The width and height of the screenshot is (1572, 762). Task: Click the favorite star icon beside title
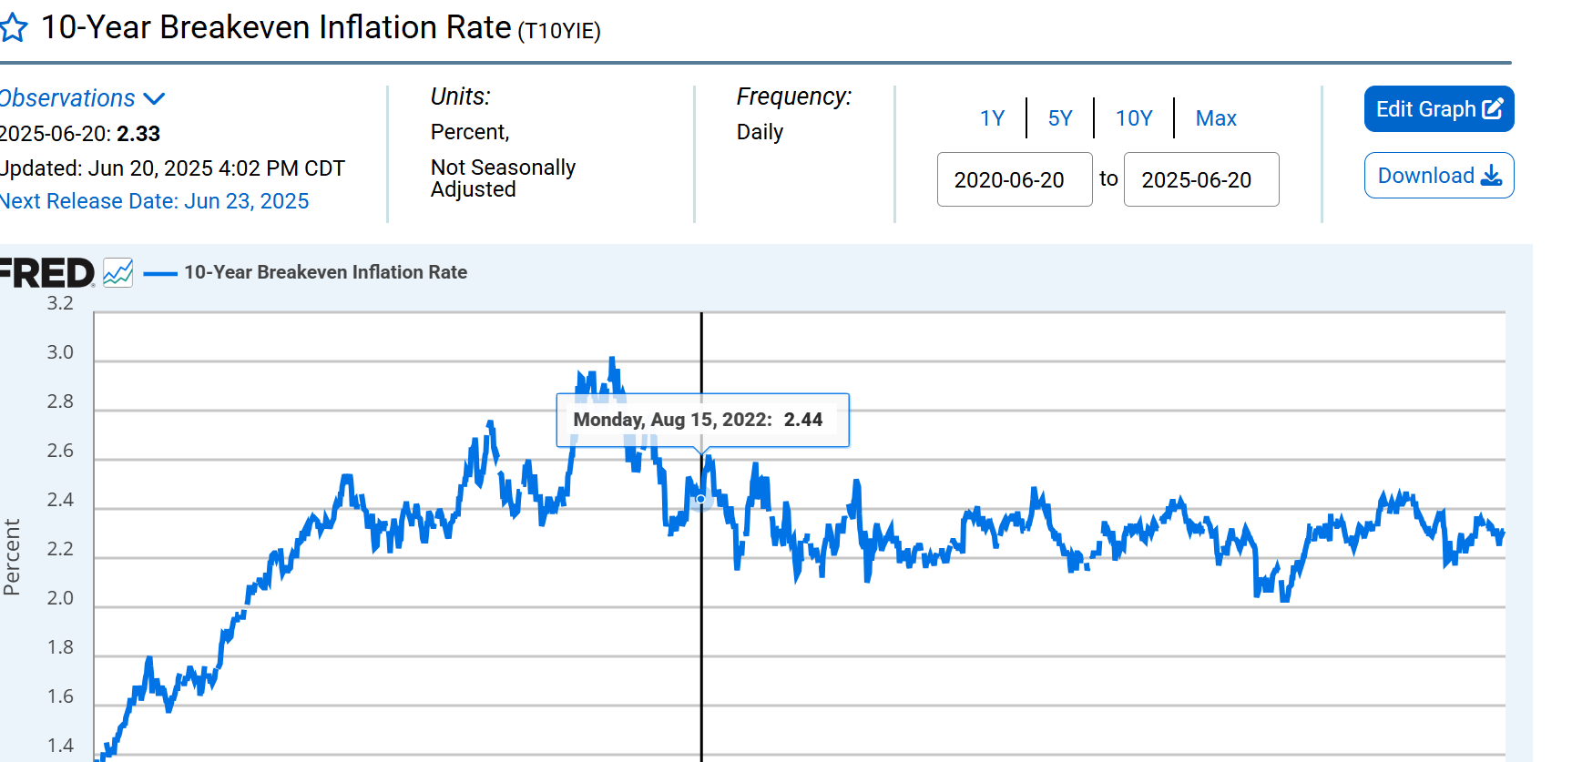(x=13, y=28)
